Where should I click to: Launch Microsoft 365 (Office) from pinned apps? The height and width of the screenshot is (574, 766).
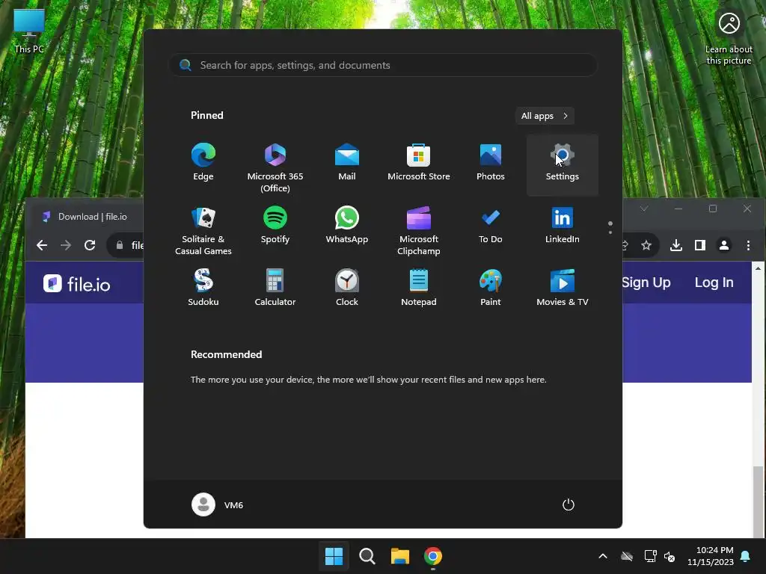[275, 166]
